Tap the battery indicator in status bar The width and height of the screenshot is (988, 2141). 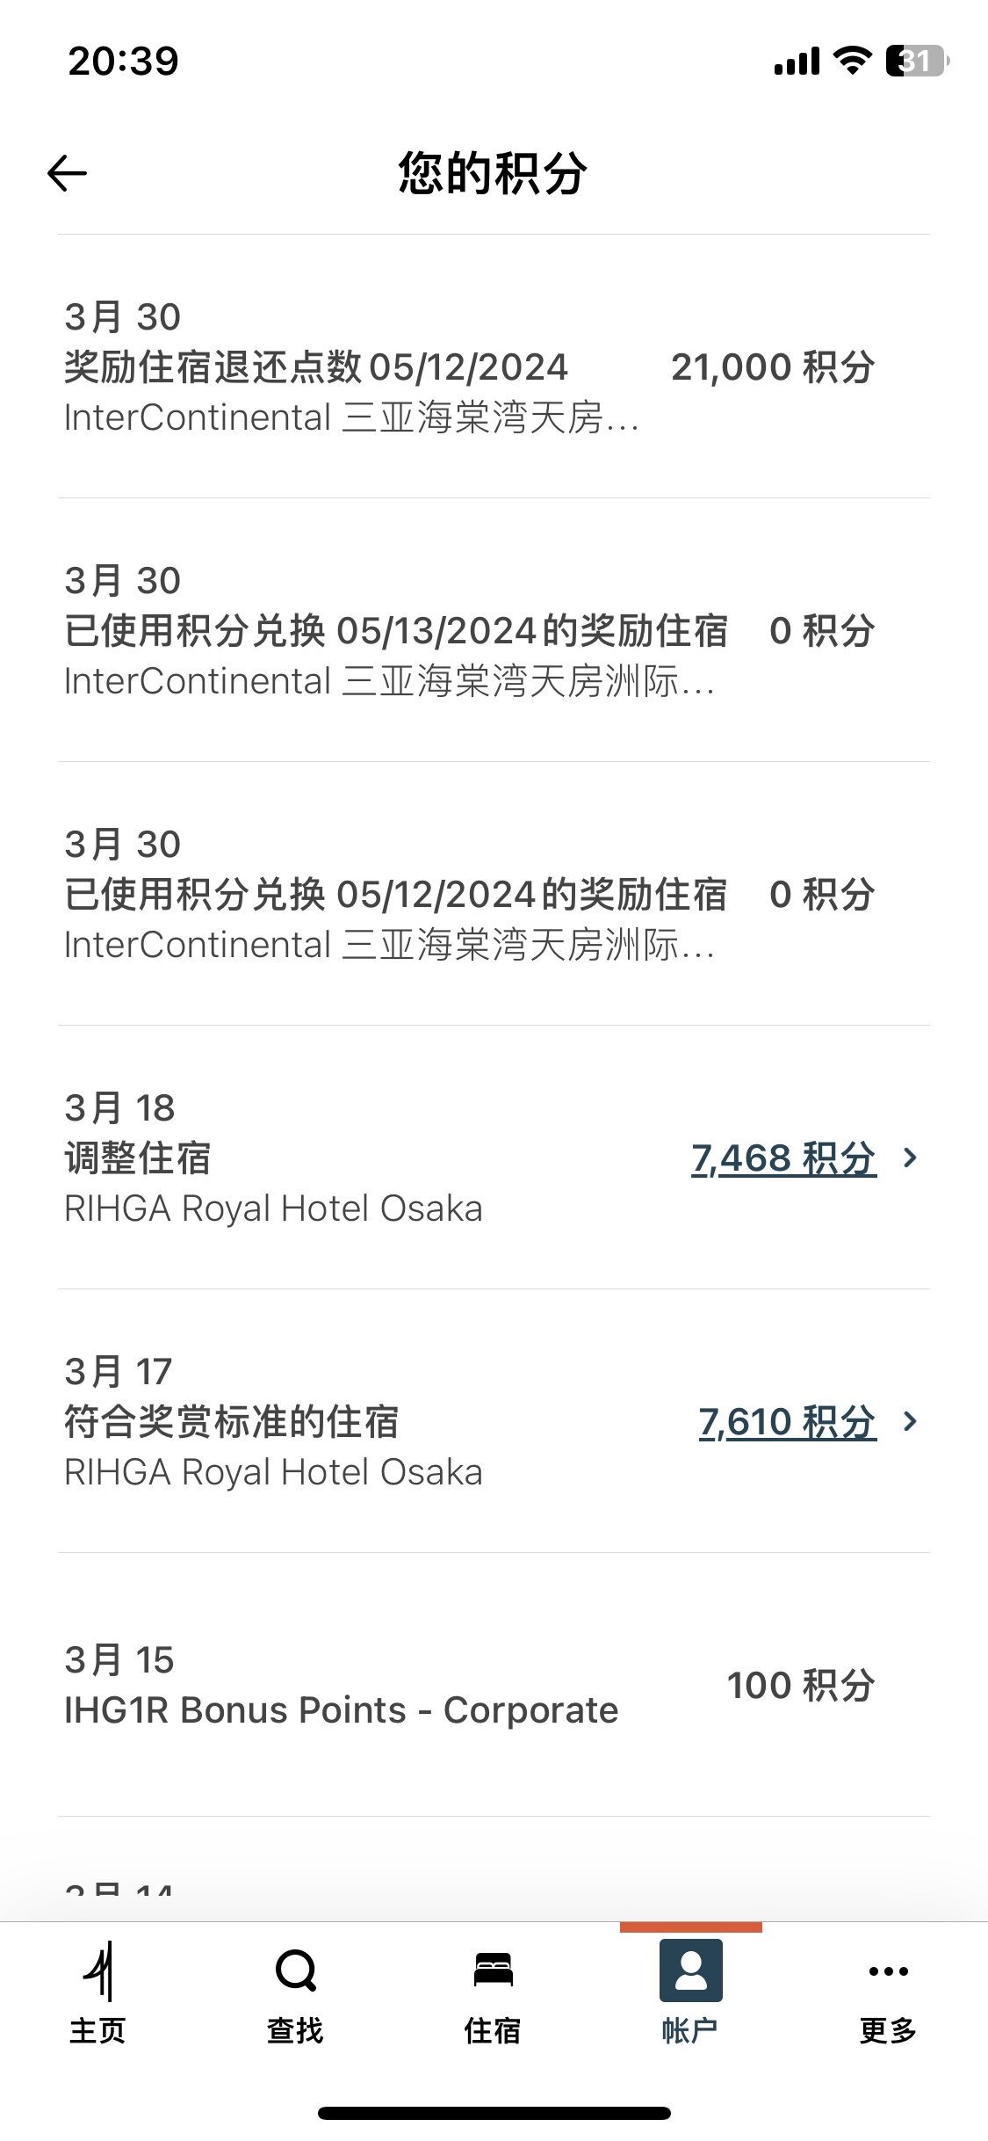[x=918, y=61]
